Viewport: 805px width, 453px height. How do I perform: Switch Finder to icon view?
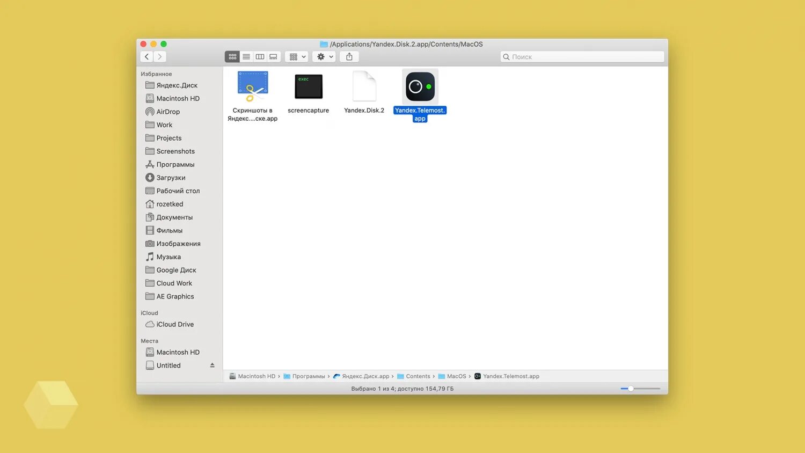click(x=232, y=56)
